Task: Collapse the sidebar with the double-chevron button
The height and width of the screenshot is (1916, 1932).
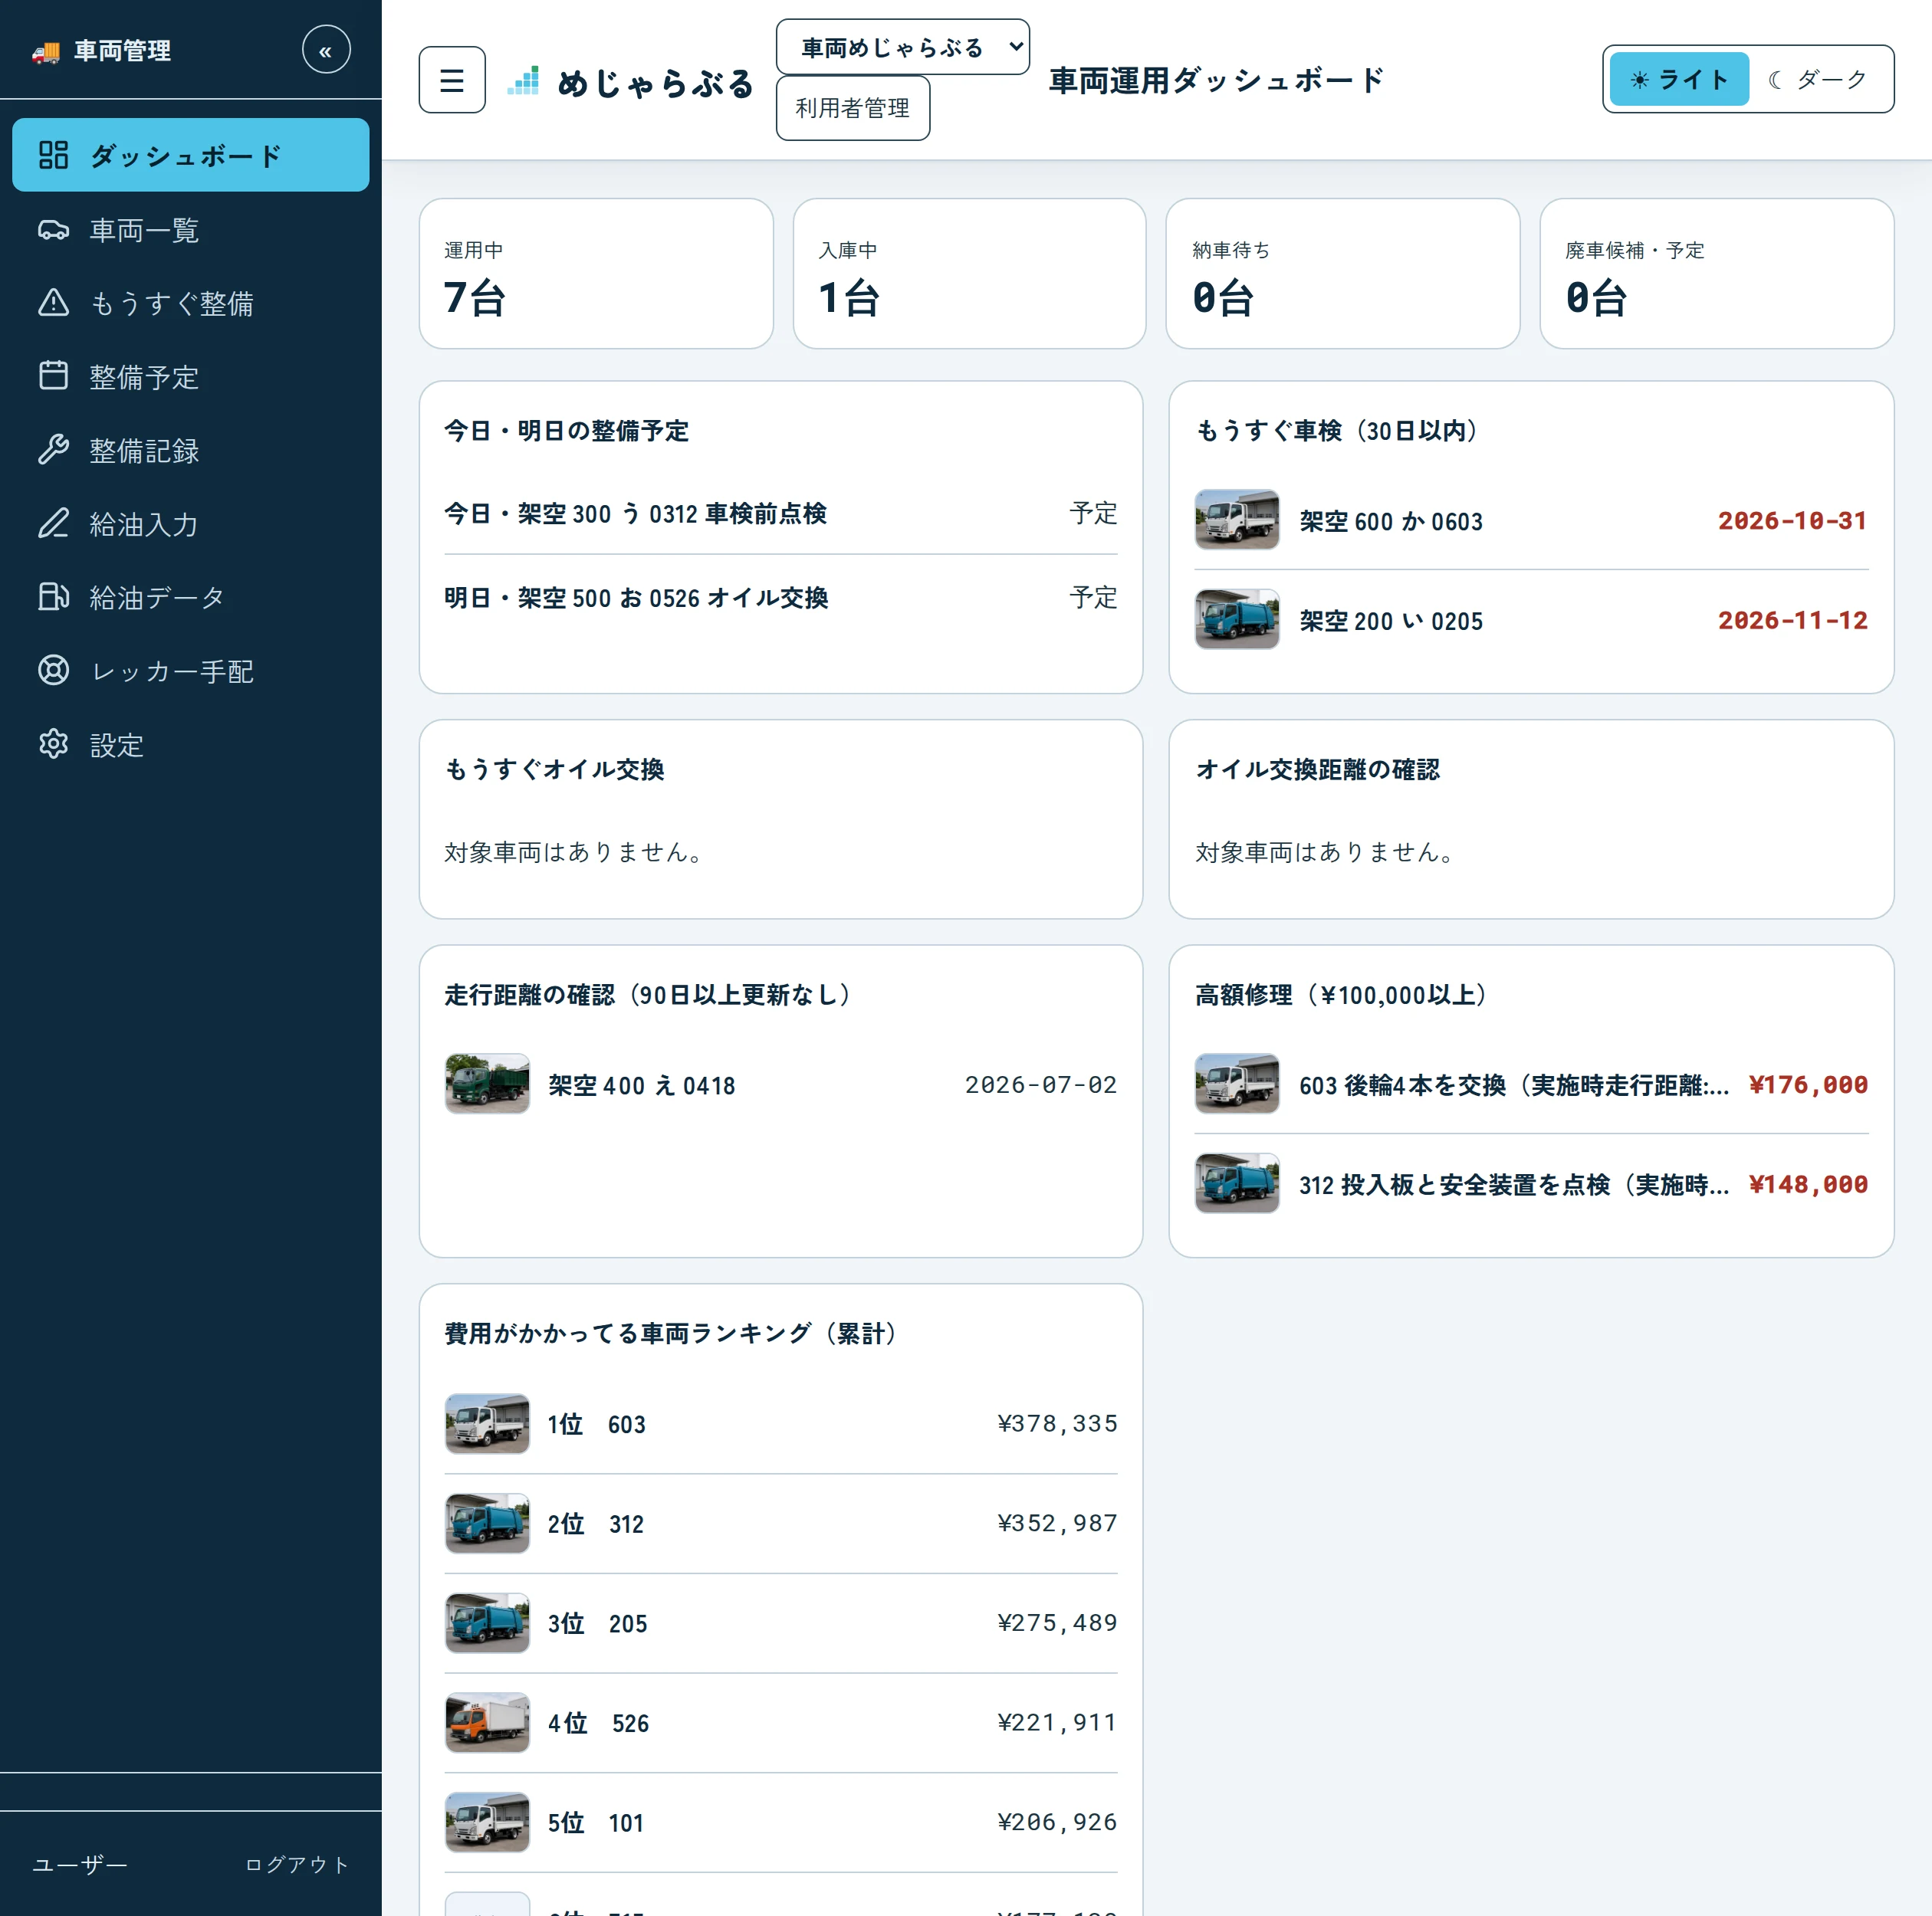Action: click(x=326, y=50)
